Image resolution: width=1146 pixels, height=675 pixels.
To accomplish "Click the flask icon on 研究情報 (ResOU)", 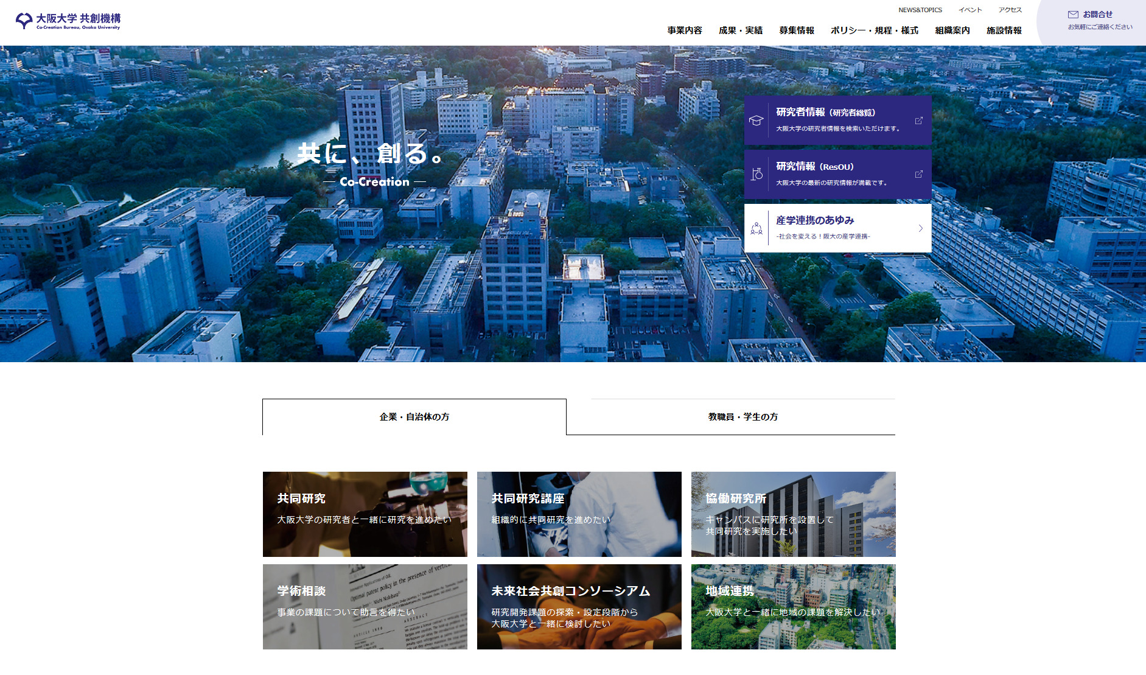I will point(756,174).
